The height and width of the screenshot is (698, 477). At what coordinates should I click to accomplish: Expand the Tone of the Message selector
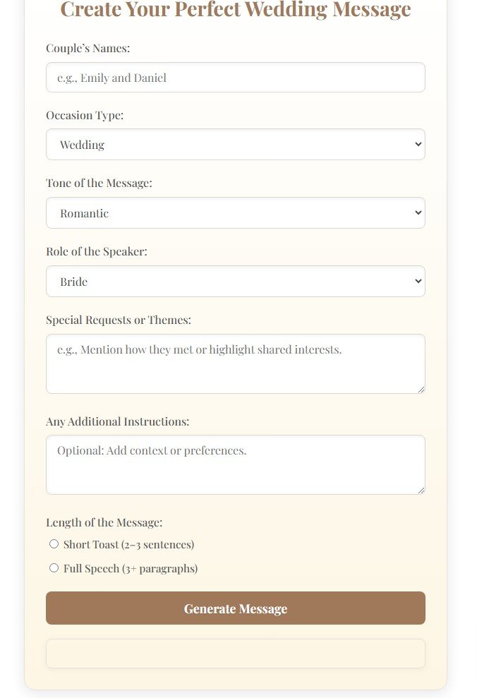(236, 212)
